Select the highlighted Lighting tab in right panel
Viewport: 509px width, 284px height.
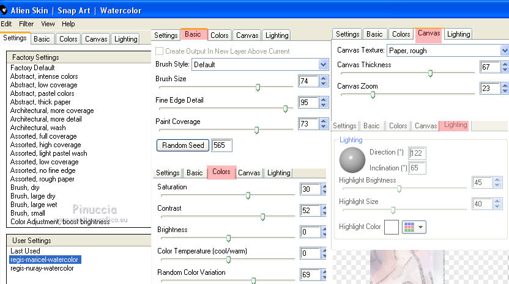455,125
